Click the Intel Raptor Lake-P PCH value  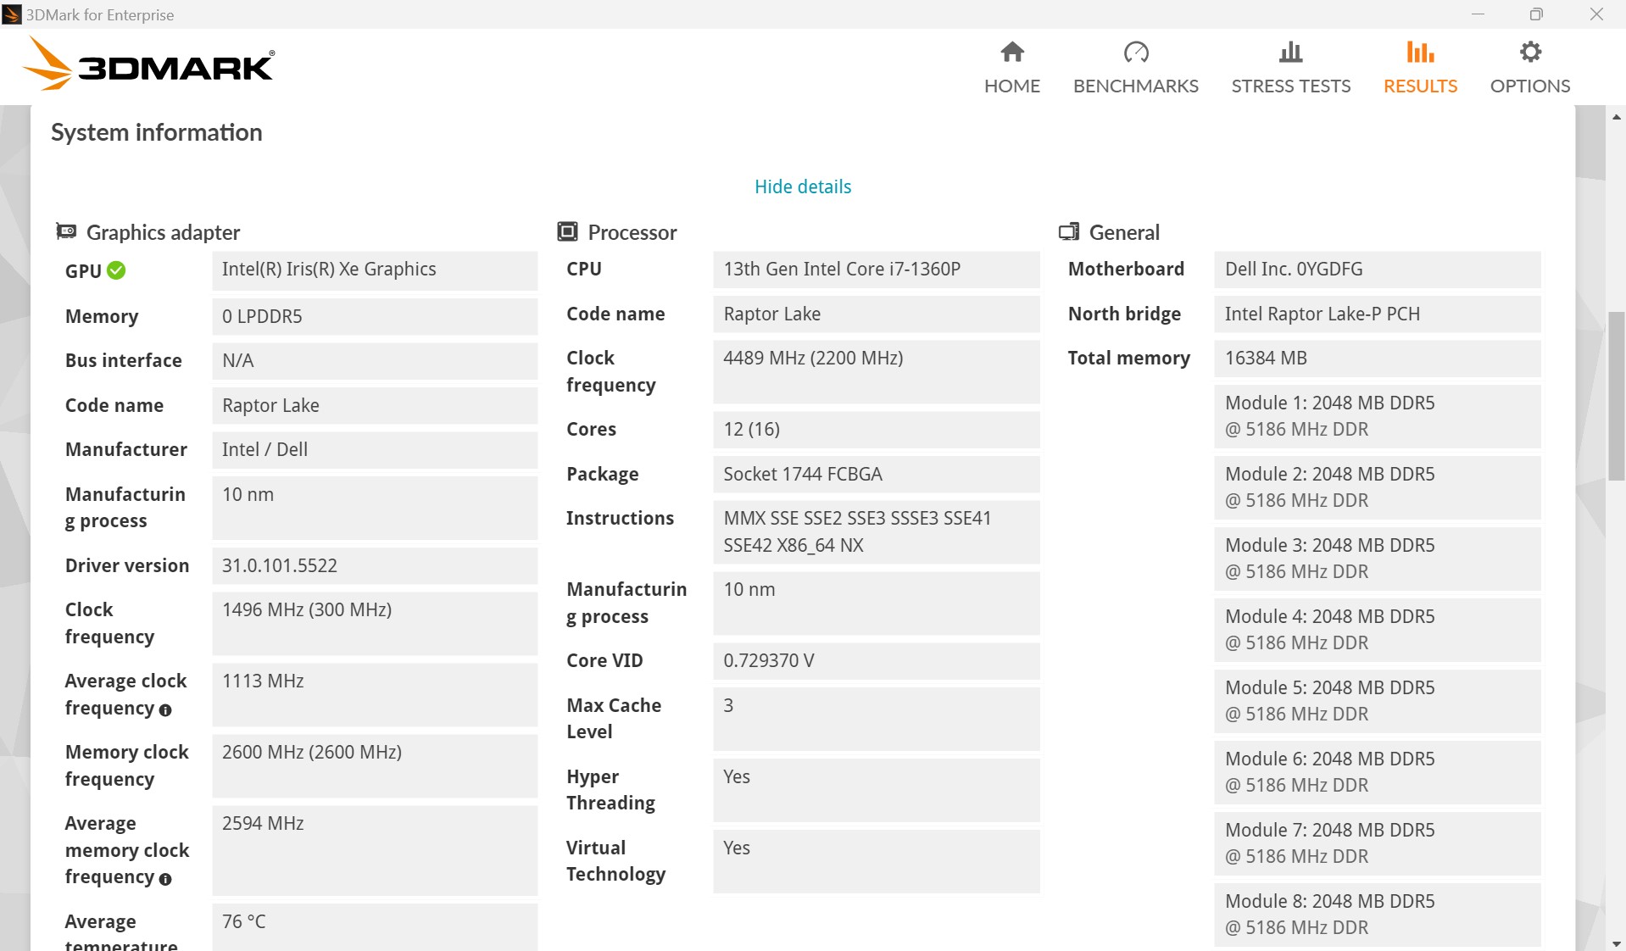tap(1377, 314)
